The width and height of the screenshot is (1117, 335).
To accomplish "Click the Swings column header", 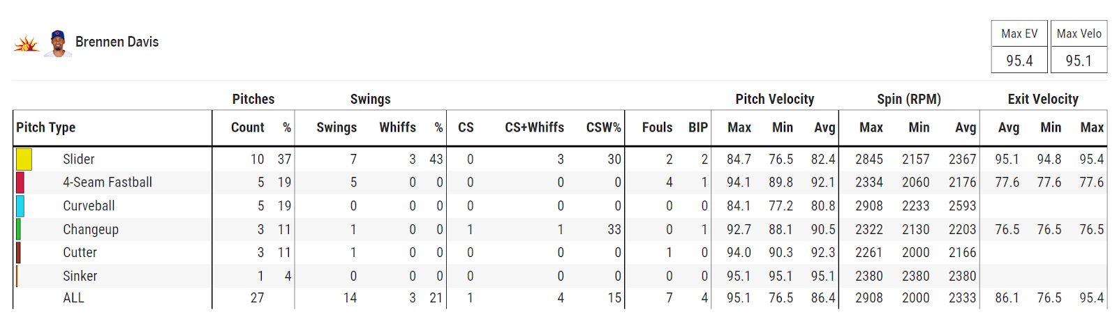I will (336, 127).
